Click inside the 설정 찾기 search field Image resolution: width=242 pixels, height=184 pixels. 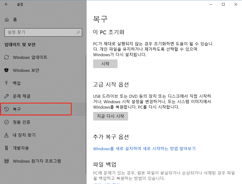41,32
